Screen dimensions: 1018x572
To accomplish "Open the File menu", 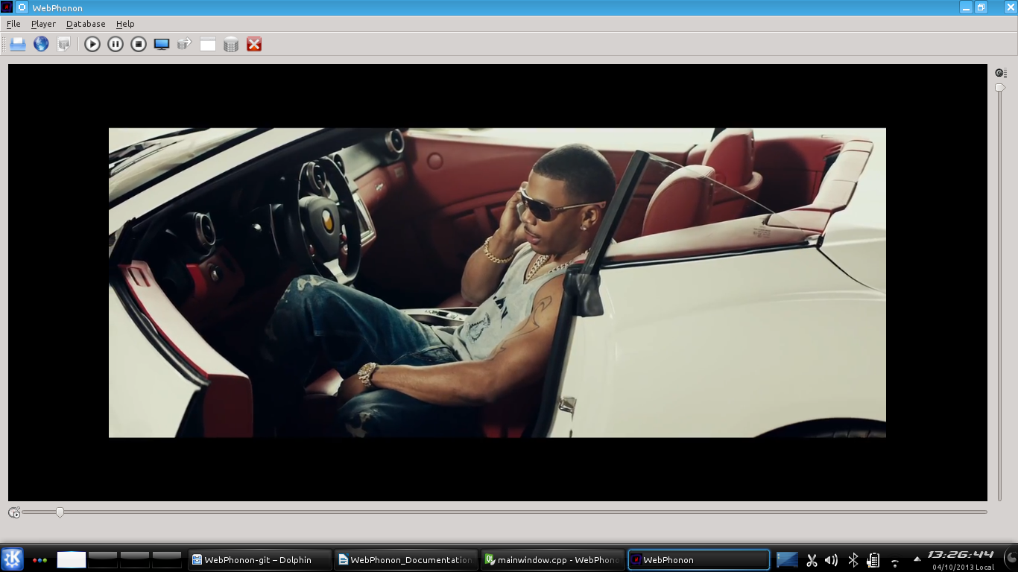I will pyautogui.click(x=13, y=24).
